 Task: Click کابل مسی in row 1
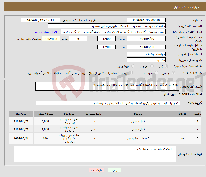[138, 121]
